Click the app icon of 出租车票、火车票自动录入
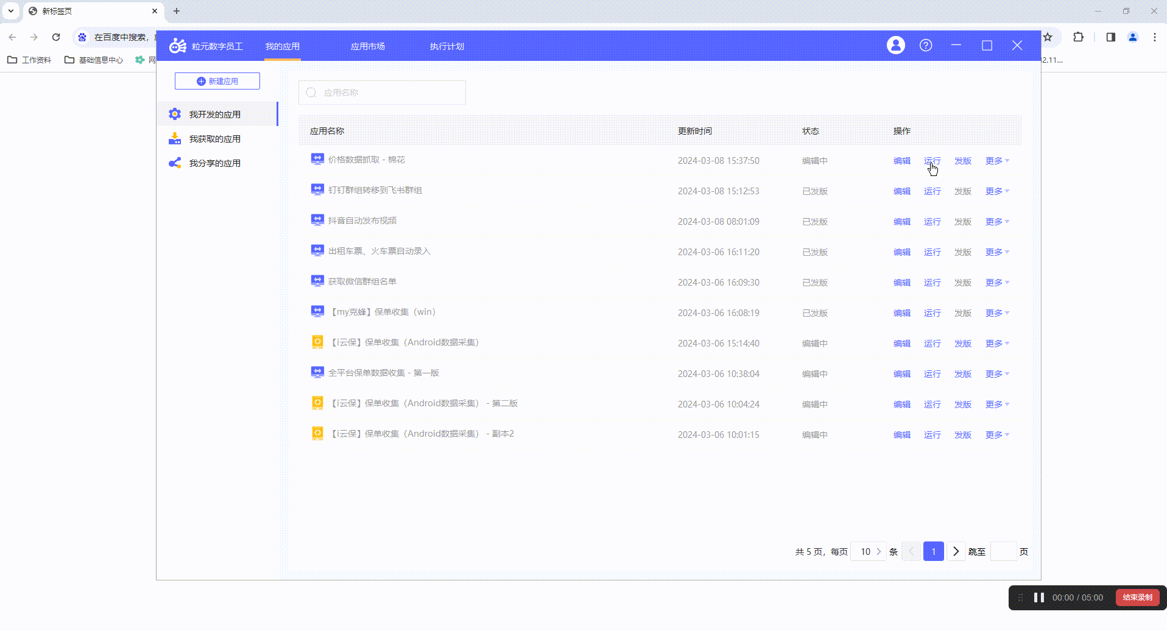The image size is (1167, 631). (317, 250)
